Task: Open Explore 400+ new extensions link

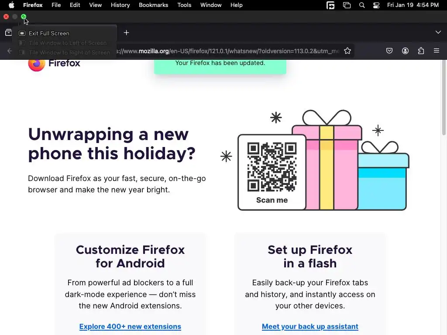Action: tap(130, 326)
